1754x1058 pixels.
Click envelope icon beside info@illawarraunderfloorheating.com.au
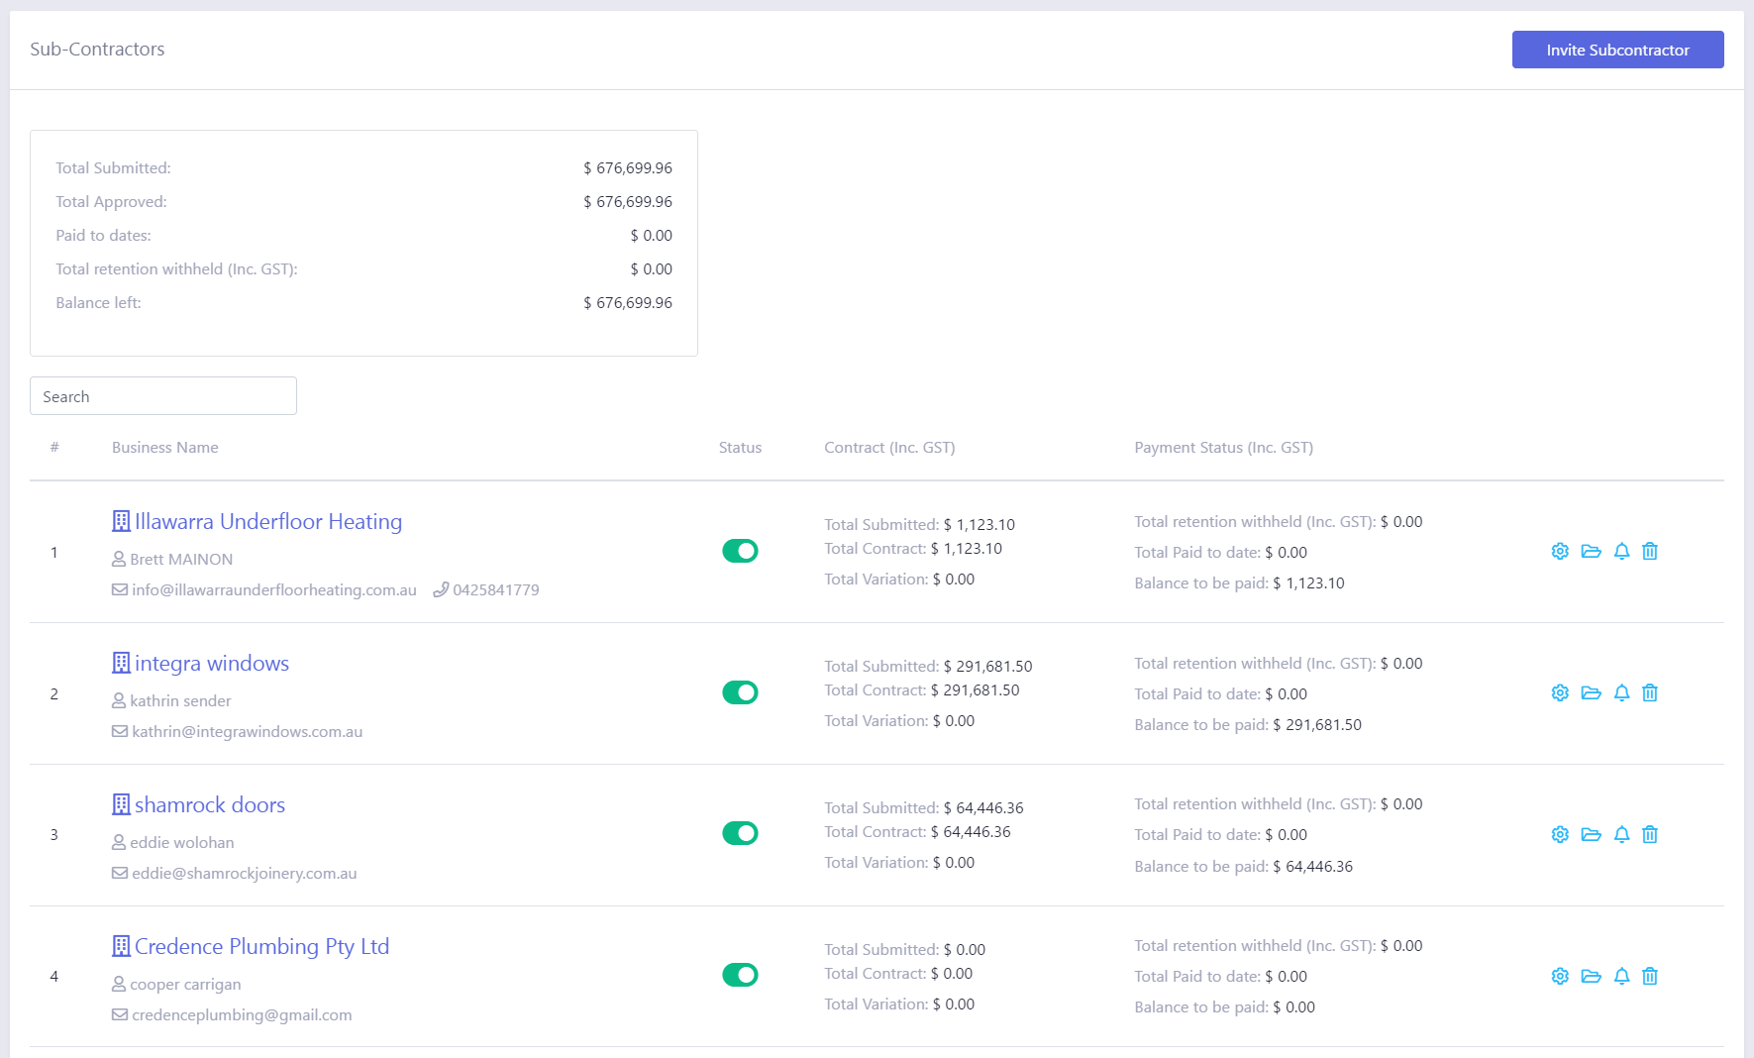point(120,590)
